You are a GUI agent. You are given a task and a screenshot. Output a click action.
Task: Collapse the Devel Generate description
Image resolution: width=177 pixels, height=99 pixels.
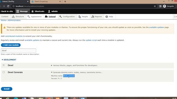[77, 72]
